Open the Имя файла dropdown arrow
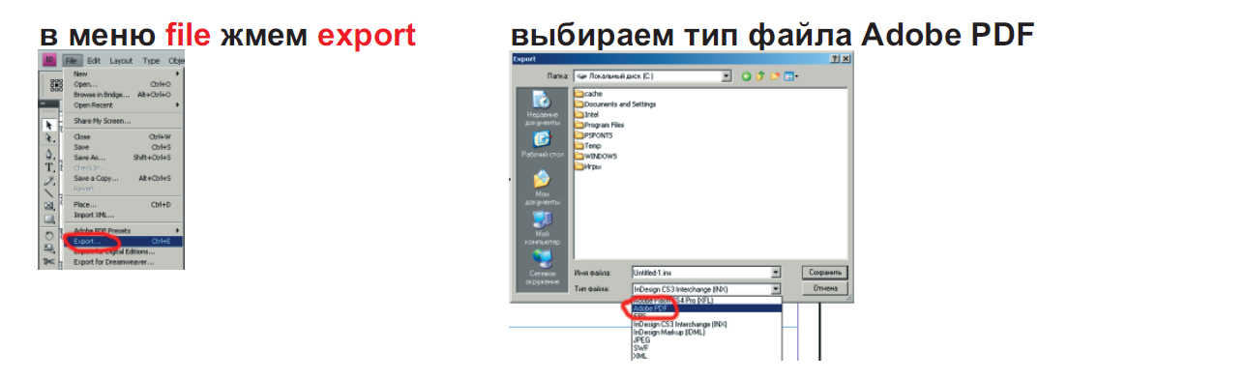 776,273
